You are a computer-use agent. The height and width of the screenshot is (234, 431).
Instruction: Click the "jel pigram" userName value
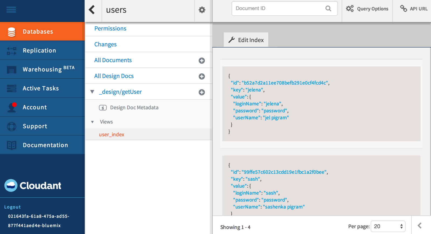(x=276, y=118)
